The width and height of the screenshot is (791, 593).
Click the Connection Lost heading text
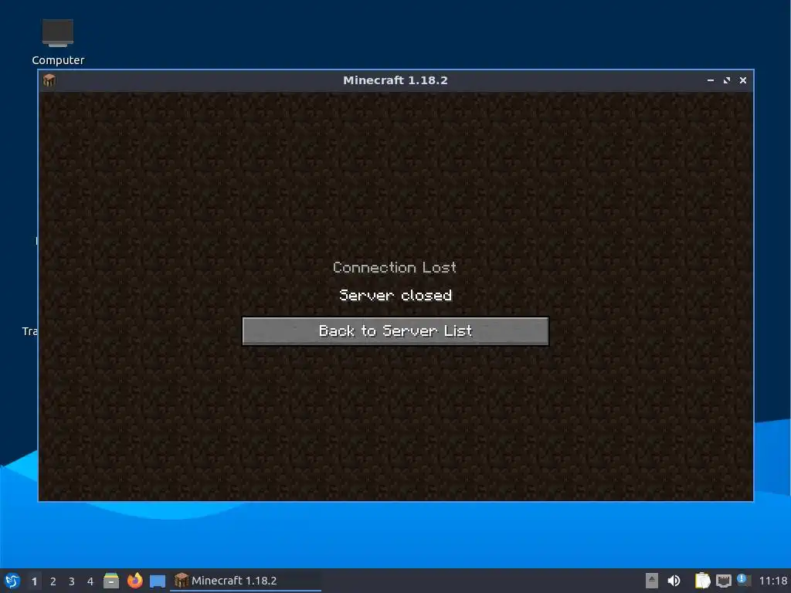[395, 267]
